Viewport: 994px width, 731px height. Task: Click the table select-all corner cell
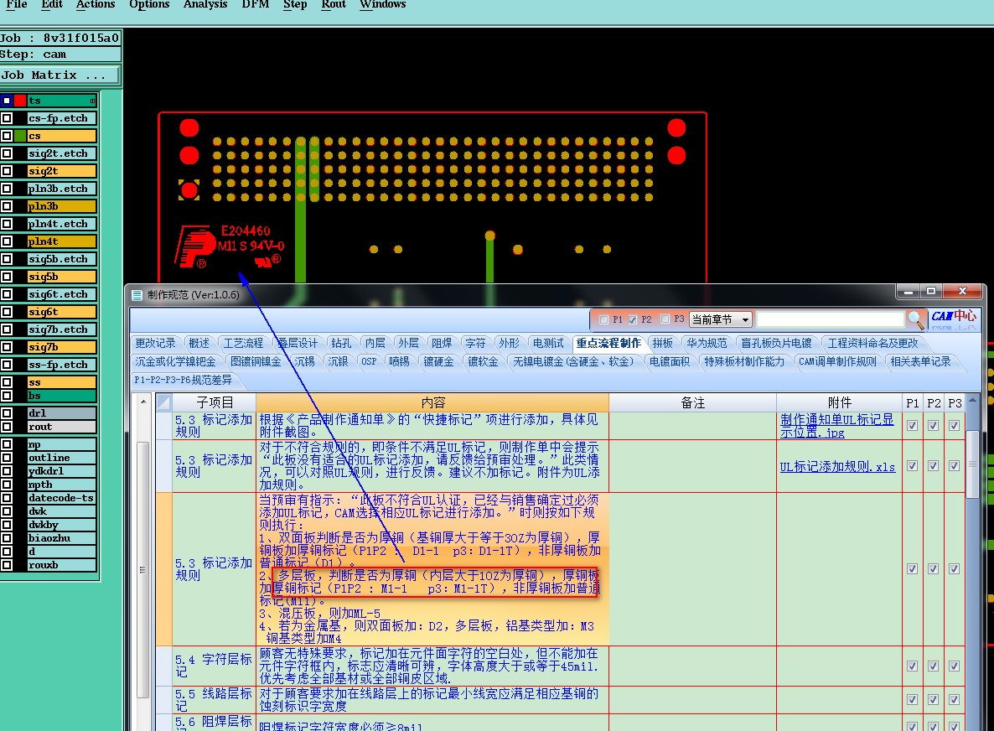click(x=163, y=402)
